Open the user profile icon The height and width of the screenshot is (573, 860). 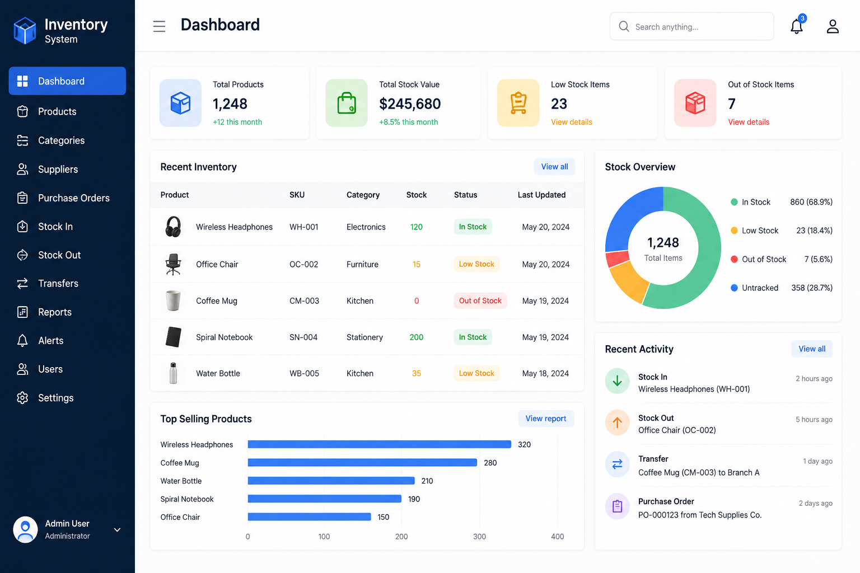(x=833, y=26)
